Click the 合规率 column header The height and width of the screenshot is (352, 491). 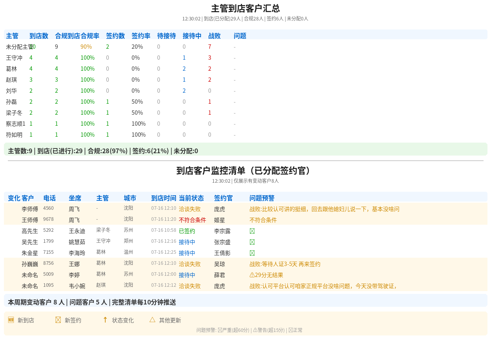90,36
